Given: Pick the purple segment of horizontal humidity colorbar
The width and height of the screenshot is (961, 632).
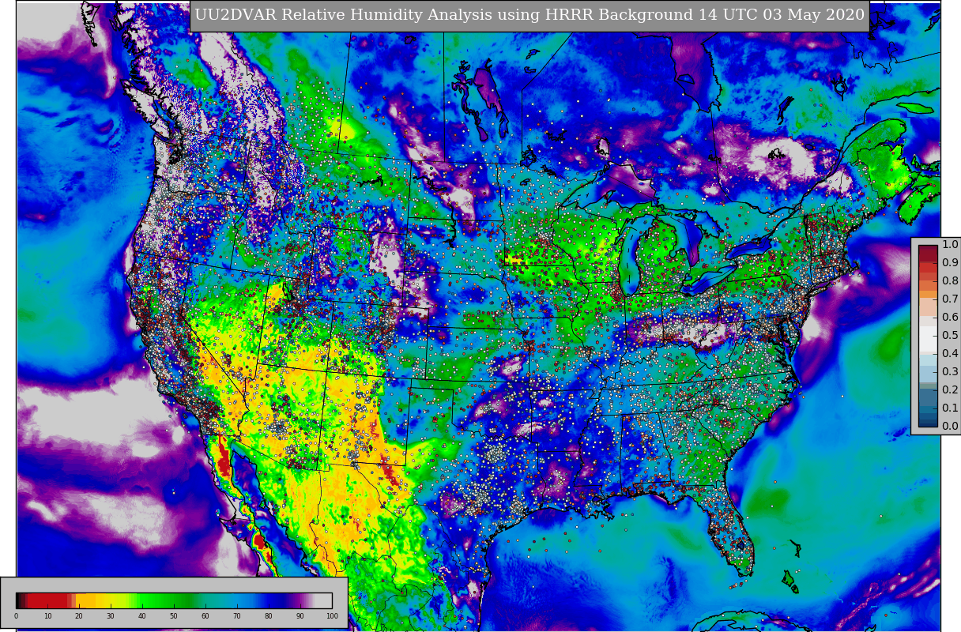Looking at the screenshot, I should pyautogui.click(x=296, y=600).
